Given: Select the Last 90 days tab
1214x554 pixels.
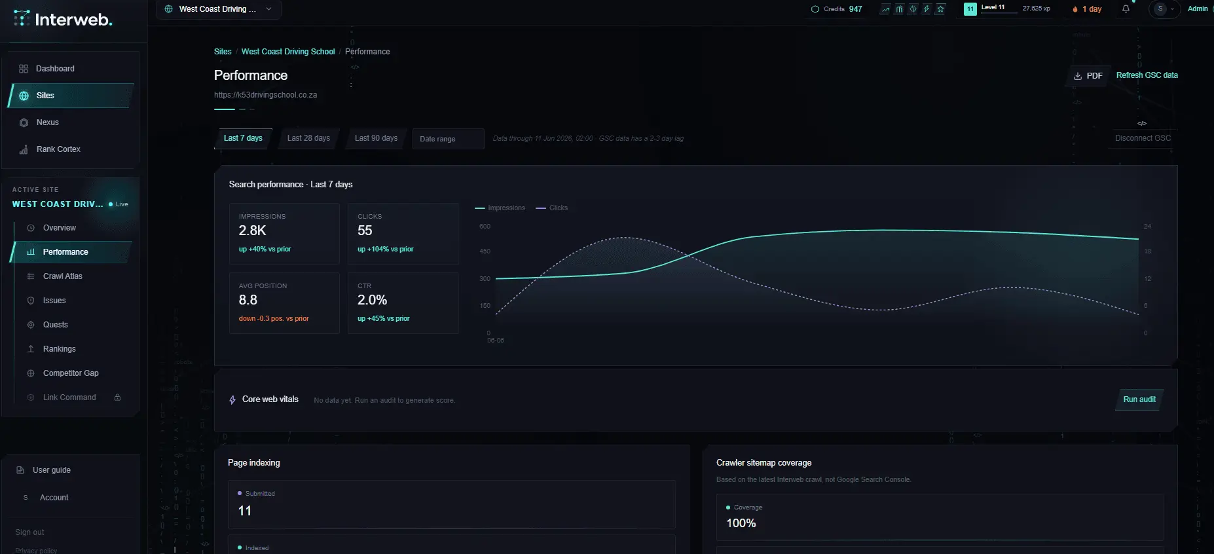Looking at the screenshot, I should click(376, 138).
